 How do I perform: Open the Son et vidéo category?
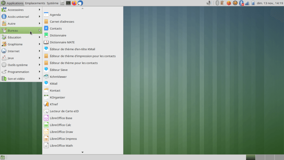tap(21, 79)
